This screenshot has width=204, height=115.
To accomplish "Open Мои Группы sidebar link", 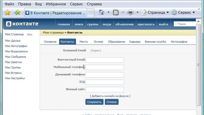I will click(x=13, y=67).
